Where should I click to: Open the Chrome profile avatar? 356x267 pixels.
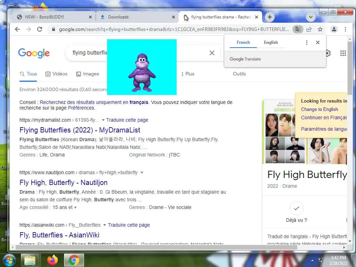[x=334, y=29]
